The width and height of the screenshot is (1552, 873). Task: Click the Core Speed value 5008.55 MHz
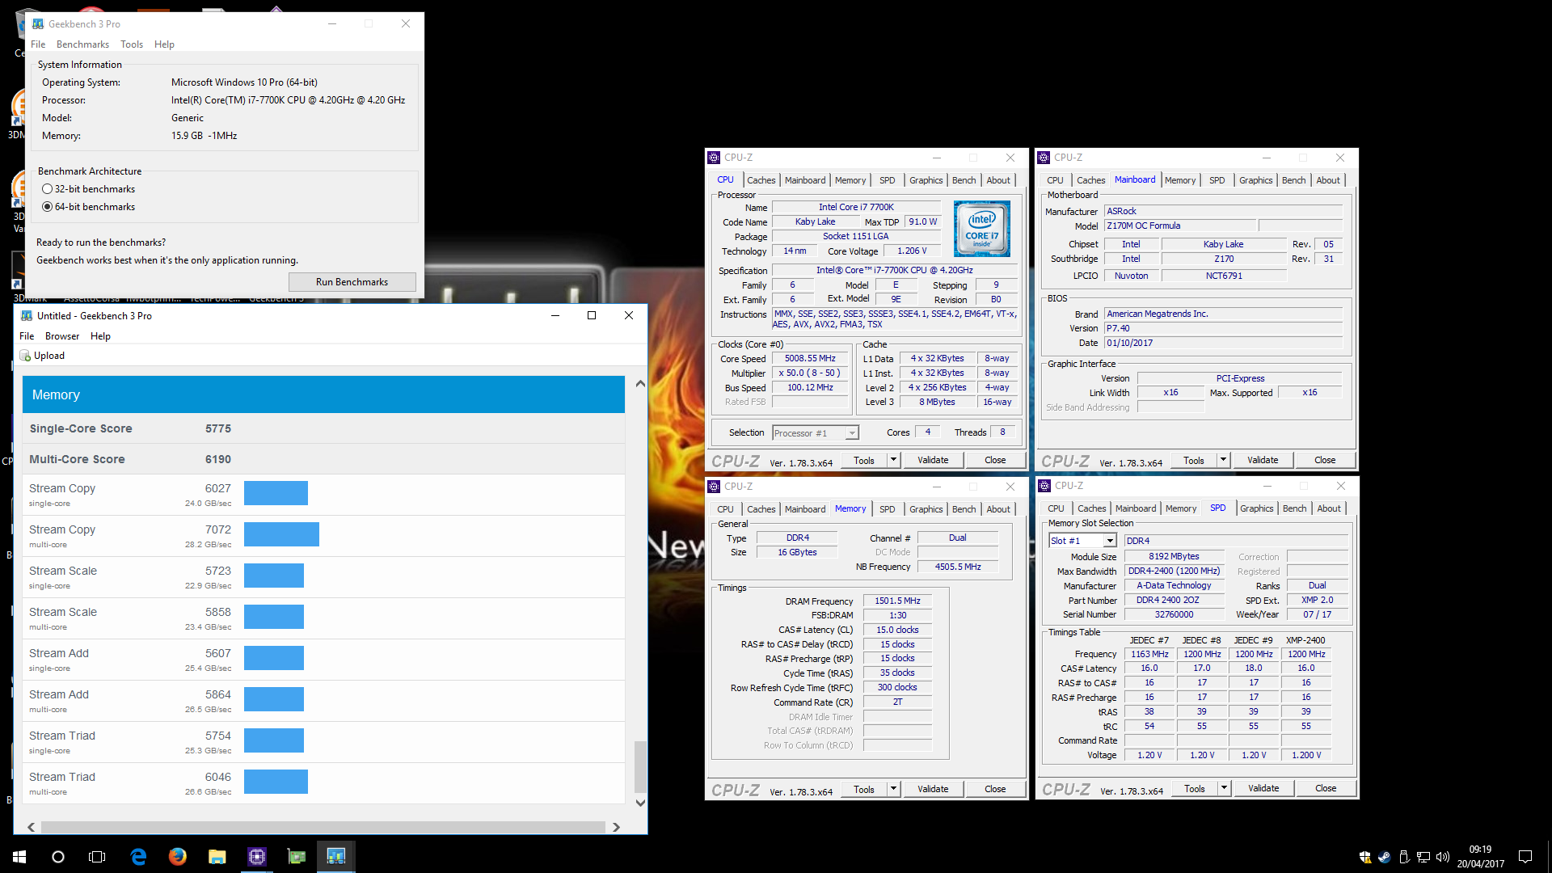pos(810,359)
